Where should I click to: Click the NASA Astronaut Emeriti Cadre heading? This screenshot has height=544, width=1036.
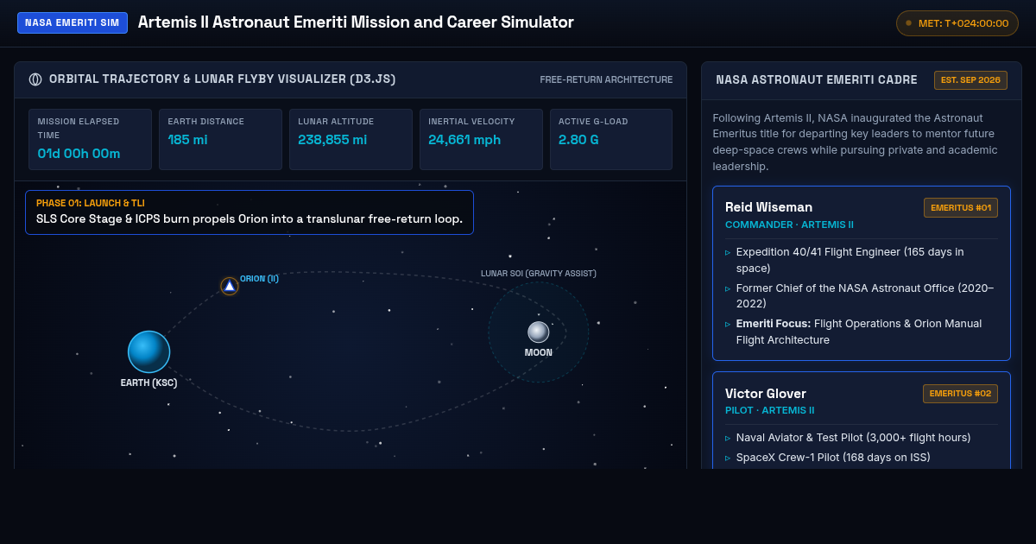(817, 80)
